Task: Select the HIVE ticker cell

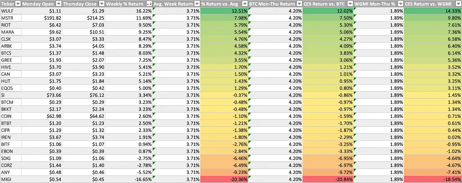Action: 11,67
